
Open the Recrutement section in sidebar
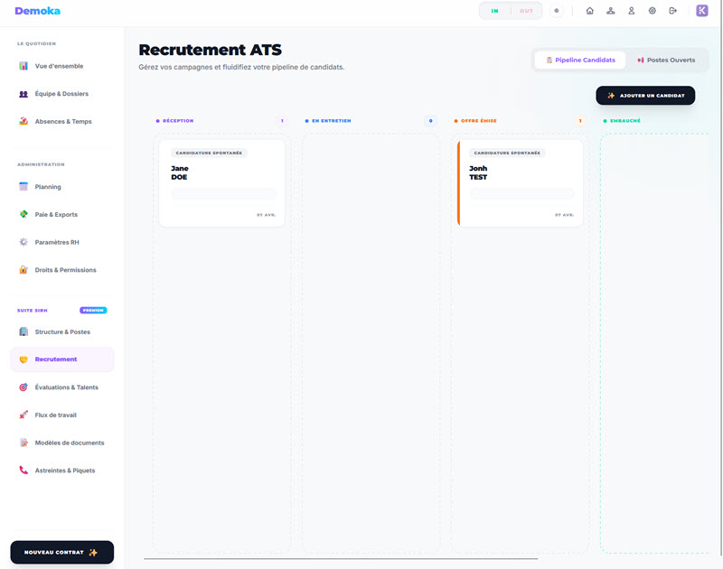[x=56, y=359]
